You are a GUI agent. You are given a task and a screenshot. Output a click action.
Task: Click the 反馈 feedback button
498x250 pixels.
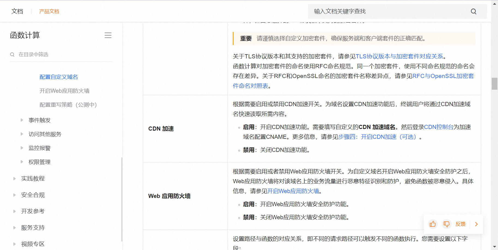coord(460,224)
